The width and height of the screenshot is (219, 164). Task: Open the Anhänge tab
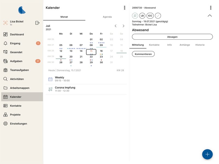[x=185, y=45]
